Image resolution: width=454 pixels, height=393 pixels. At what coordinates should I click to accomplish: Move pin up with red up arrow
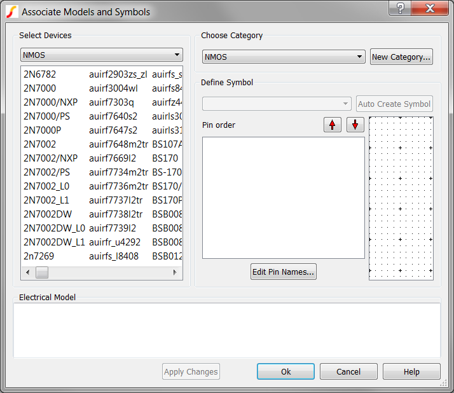pyautogui.click(x=332, y=125)
